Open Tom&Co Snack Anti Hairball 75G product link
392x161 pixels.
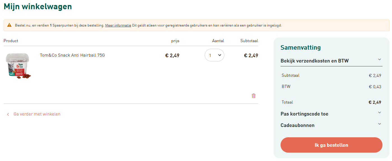pos(72,55)
